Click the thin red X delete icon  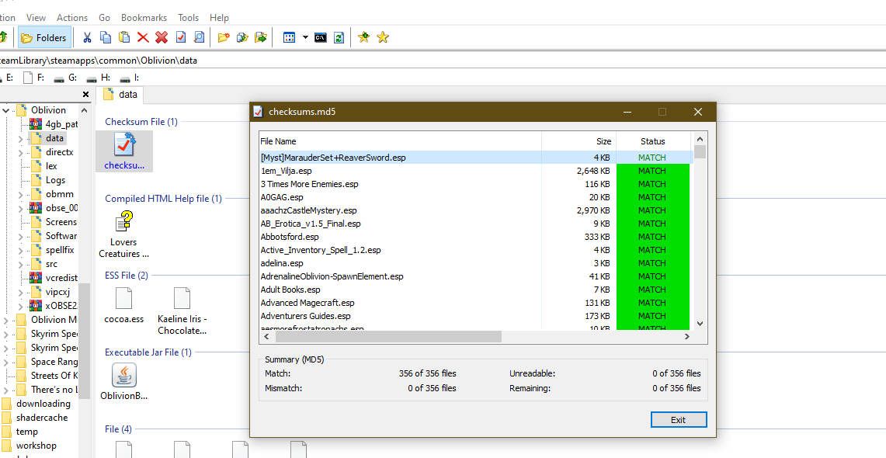coord(143,38)
